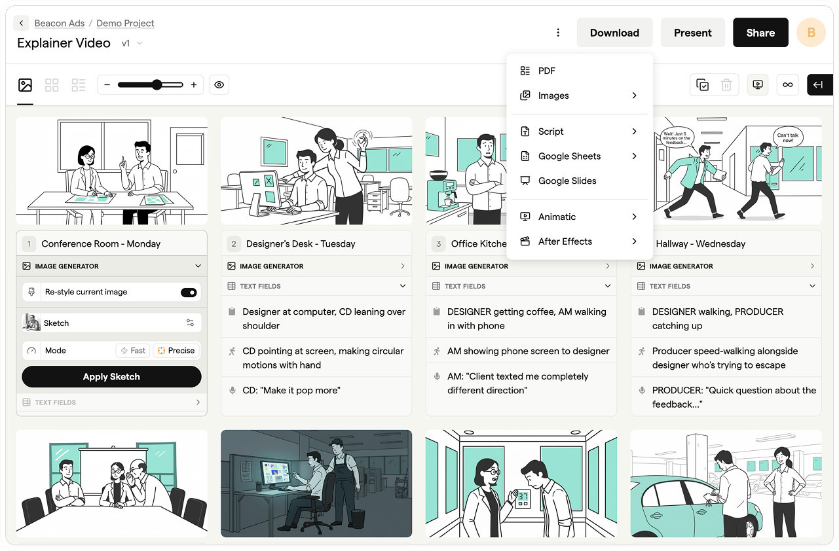Click the Apply Sketch button
The height and width of the screenshot is (551, 839).
(111, 377)
